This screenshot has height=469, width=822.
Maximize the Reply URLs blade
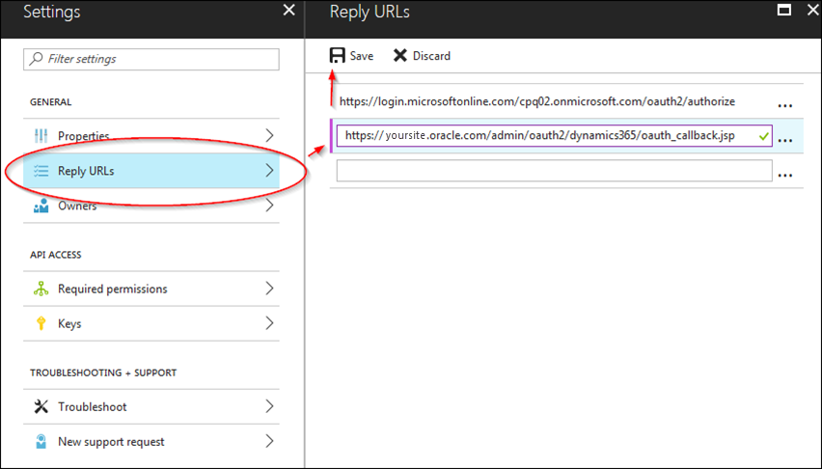coord(783,10)
